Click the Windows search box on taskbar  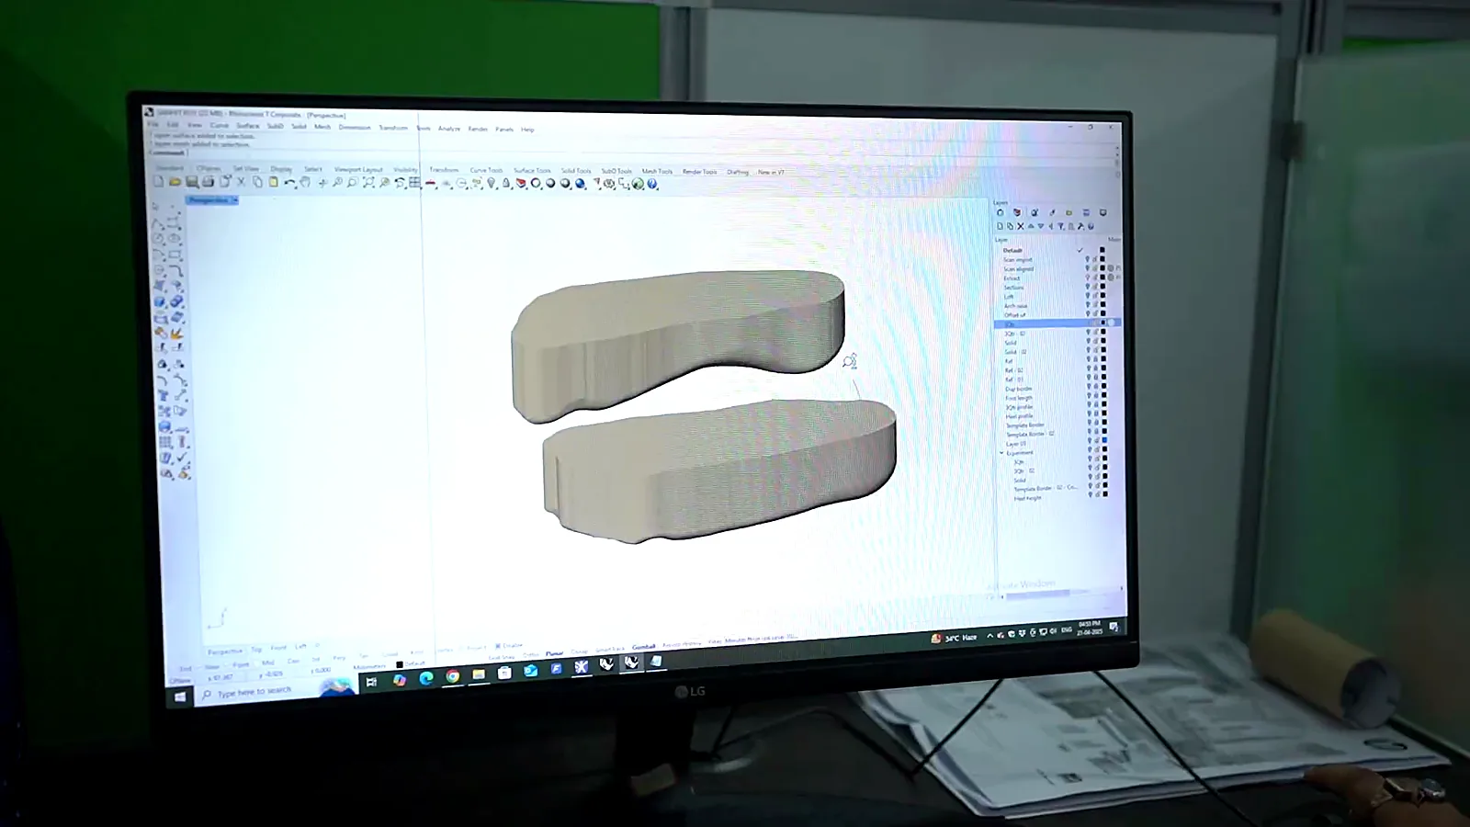(x=276, y=691)
